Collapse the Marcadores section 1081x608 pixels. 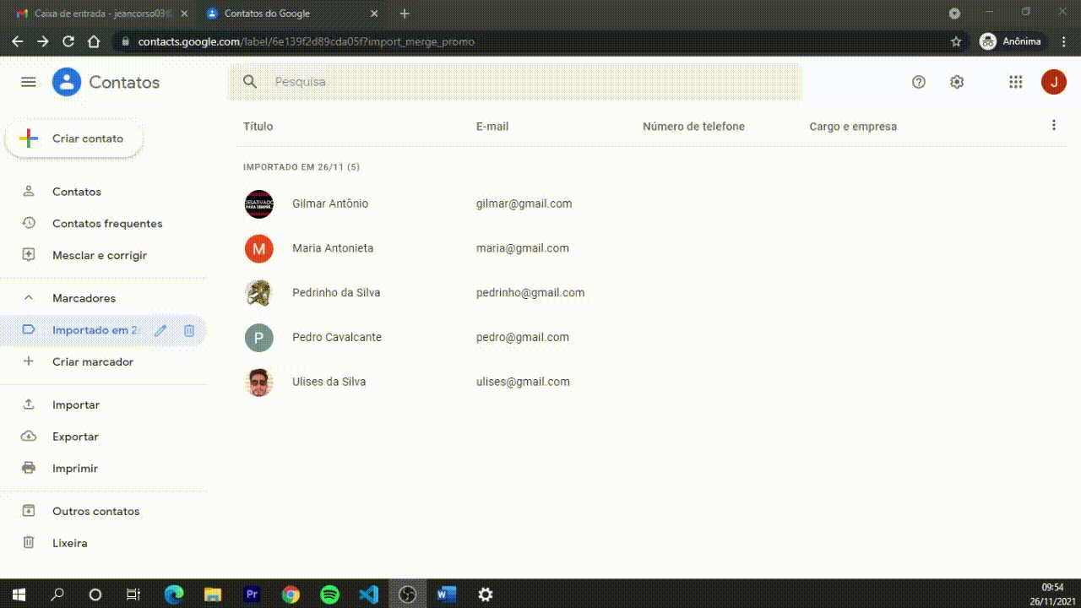29,298
